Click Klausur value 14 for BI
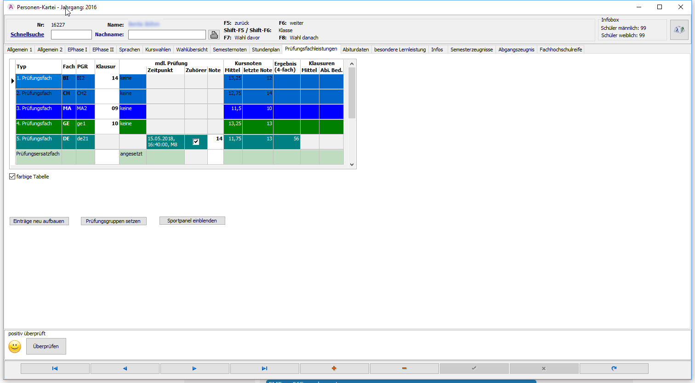Screen dimensions: 695x383 point(107,81)
